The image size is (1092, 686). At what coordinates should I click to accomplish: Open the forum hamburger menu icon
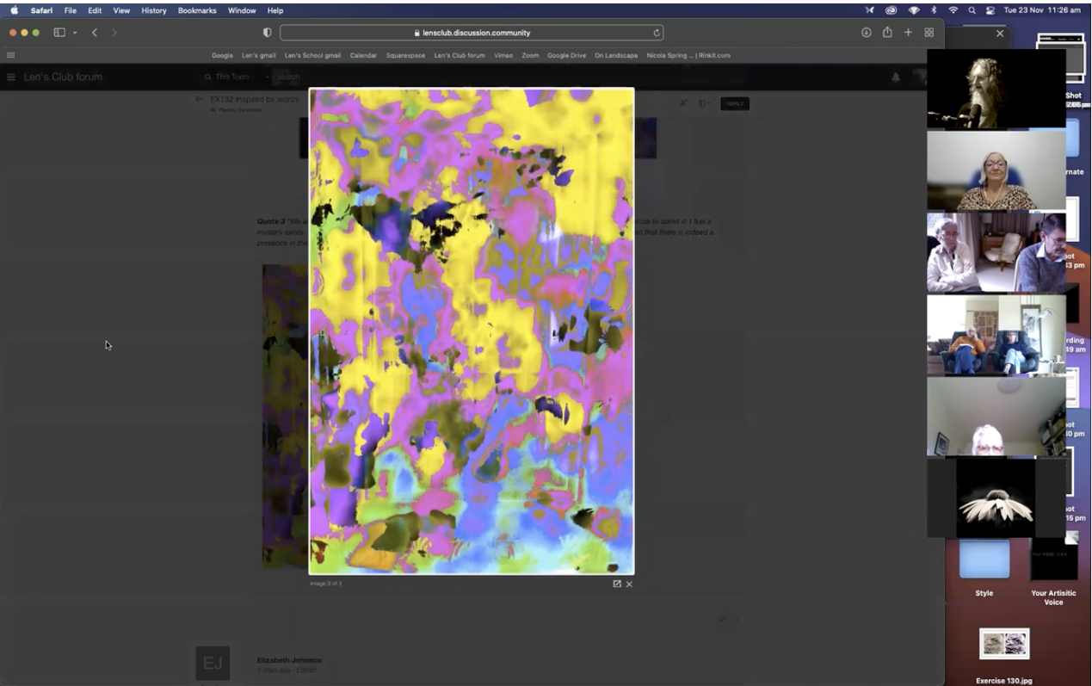11,77
